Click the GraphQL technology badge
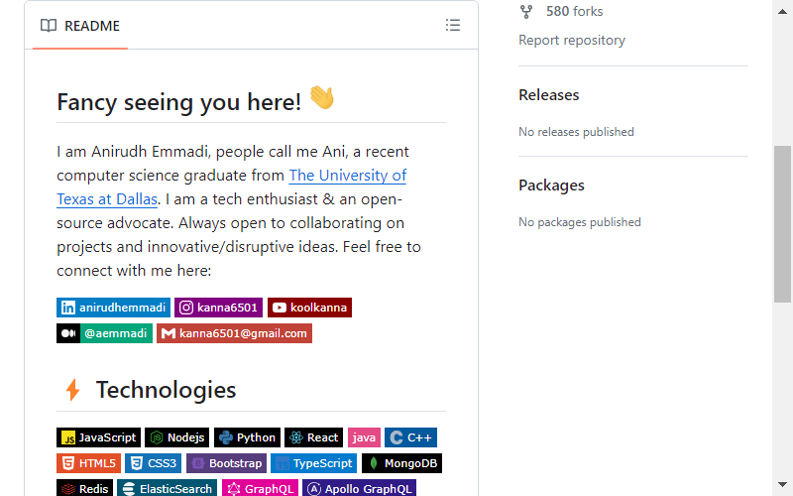This screenshot has width=793, height=496. tap(260, 488)
